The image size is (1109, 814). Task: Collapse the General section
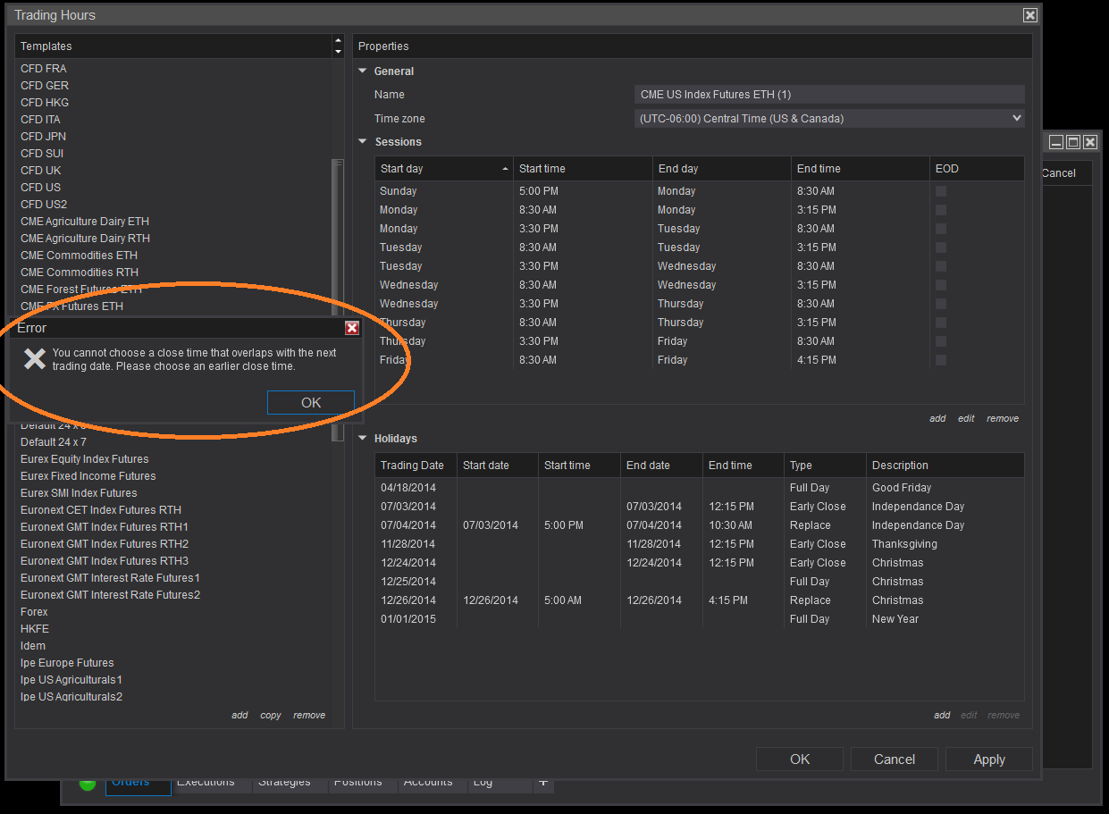pos(363,71)
